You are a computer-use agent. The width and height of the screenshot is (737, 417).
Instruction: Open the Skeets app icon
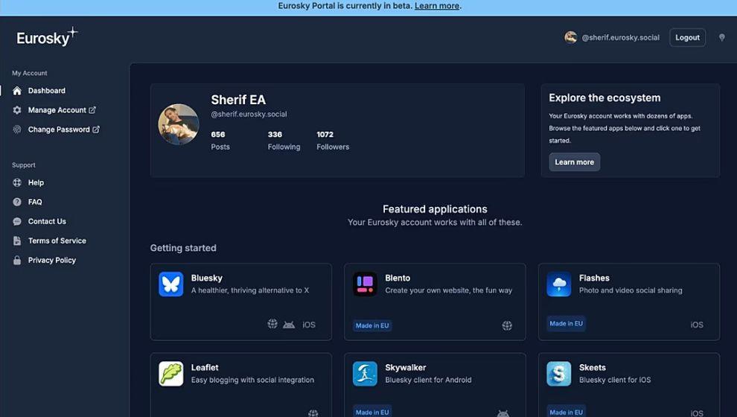(x=559, y=374)
